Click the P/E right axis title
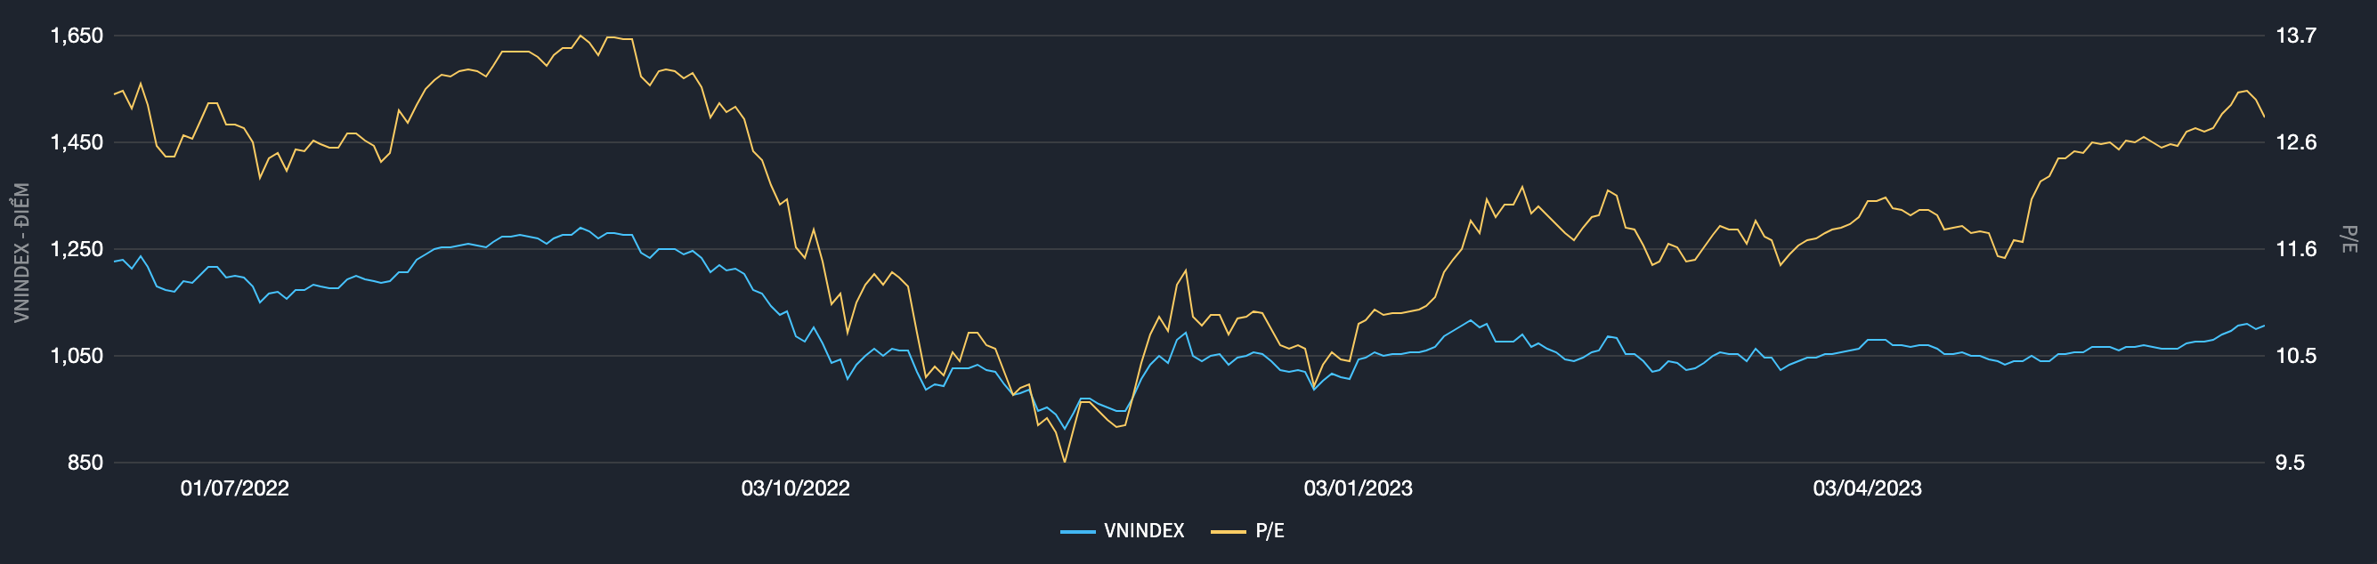This screenshot has height=564, width=2377. [2349, 238]
